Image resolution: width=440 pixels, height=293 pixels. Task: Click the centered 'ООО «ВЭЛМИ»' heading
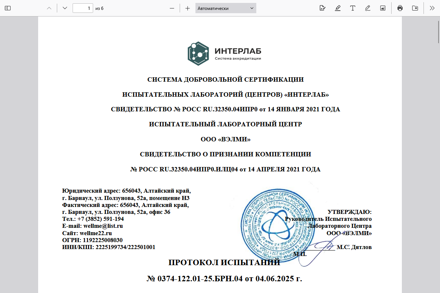point(225,139)
